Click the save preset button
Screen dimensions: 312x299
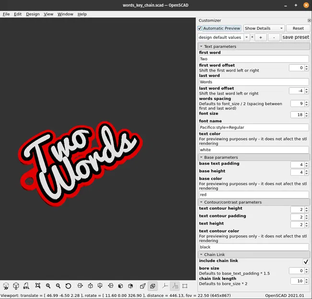pyautogui.click(x=296, y=37)
